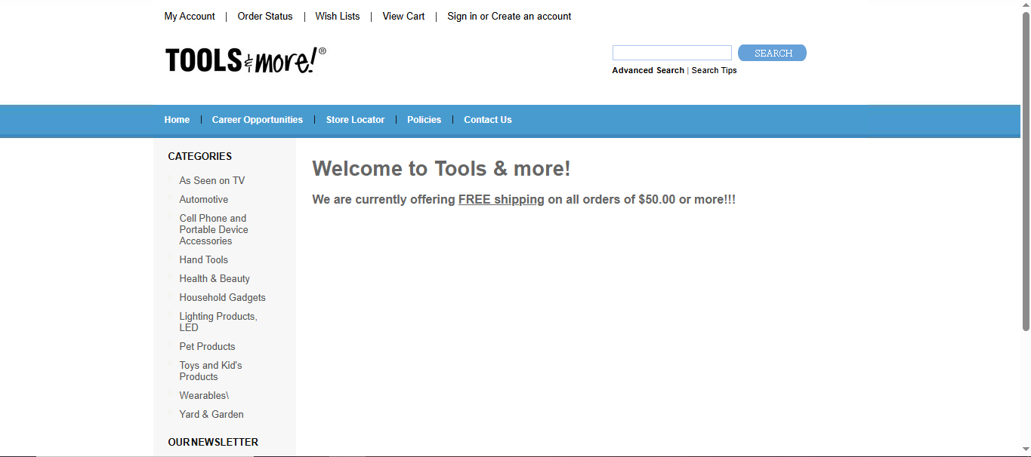Open Career Opportunities menu item
The height and width of the screenshot is (457, 1031).
coord(258,120)
